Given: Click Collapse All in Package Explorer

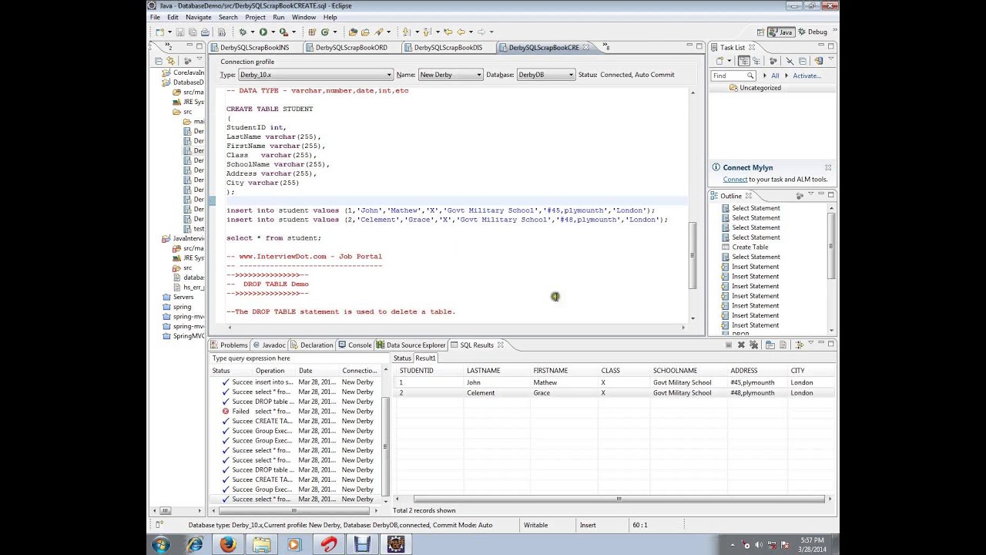Looking at the screenshot, I should [159, 61].
